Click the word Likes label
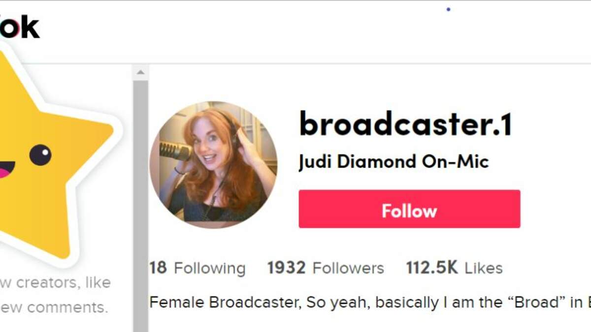This screenshot has width=591, height=332. tap(484, 268)
